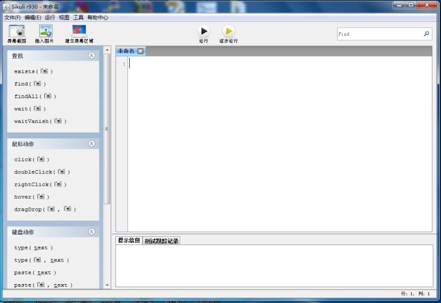Select the 提示信息 tab
The width and height of the screenshot is (441, 303).
[x=129, y=240]
